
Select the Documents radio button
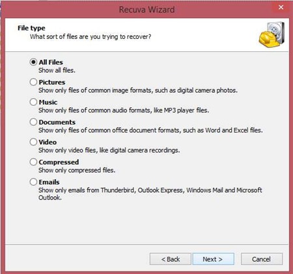click(x=33, y=122)
